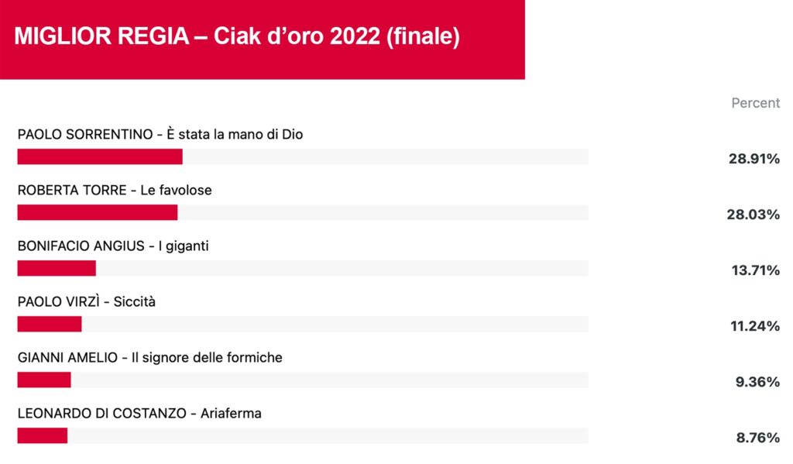Click the red bar for Leonardo Di Costanzo

pyautogui.click(x=43, y=435)
